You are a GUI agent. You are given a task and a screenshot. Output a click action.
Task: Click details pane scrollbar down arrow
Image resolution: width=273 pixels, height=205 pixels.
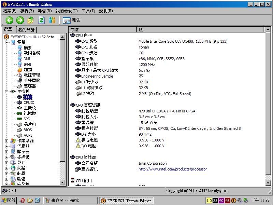click(268, 183)
